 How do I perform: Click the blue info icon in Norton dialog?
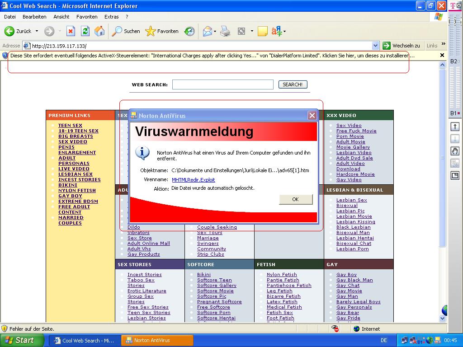142,154
